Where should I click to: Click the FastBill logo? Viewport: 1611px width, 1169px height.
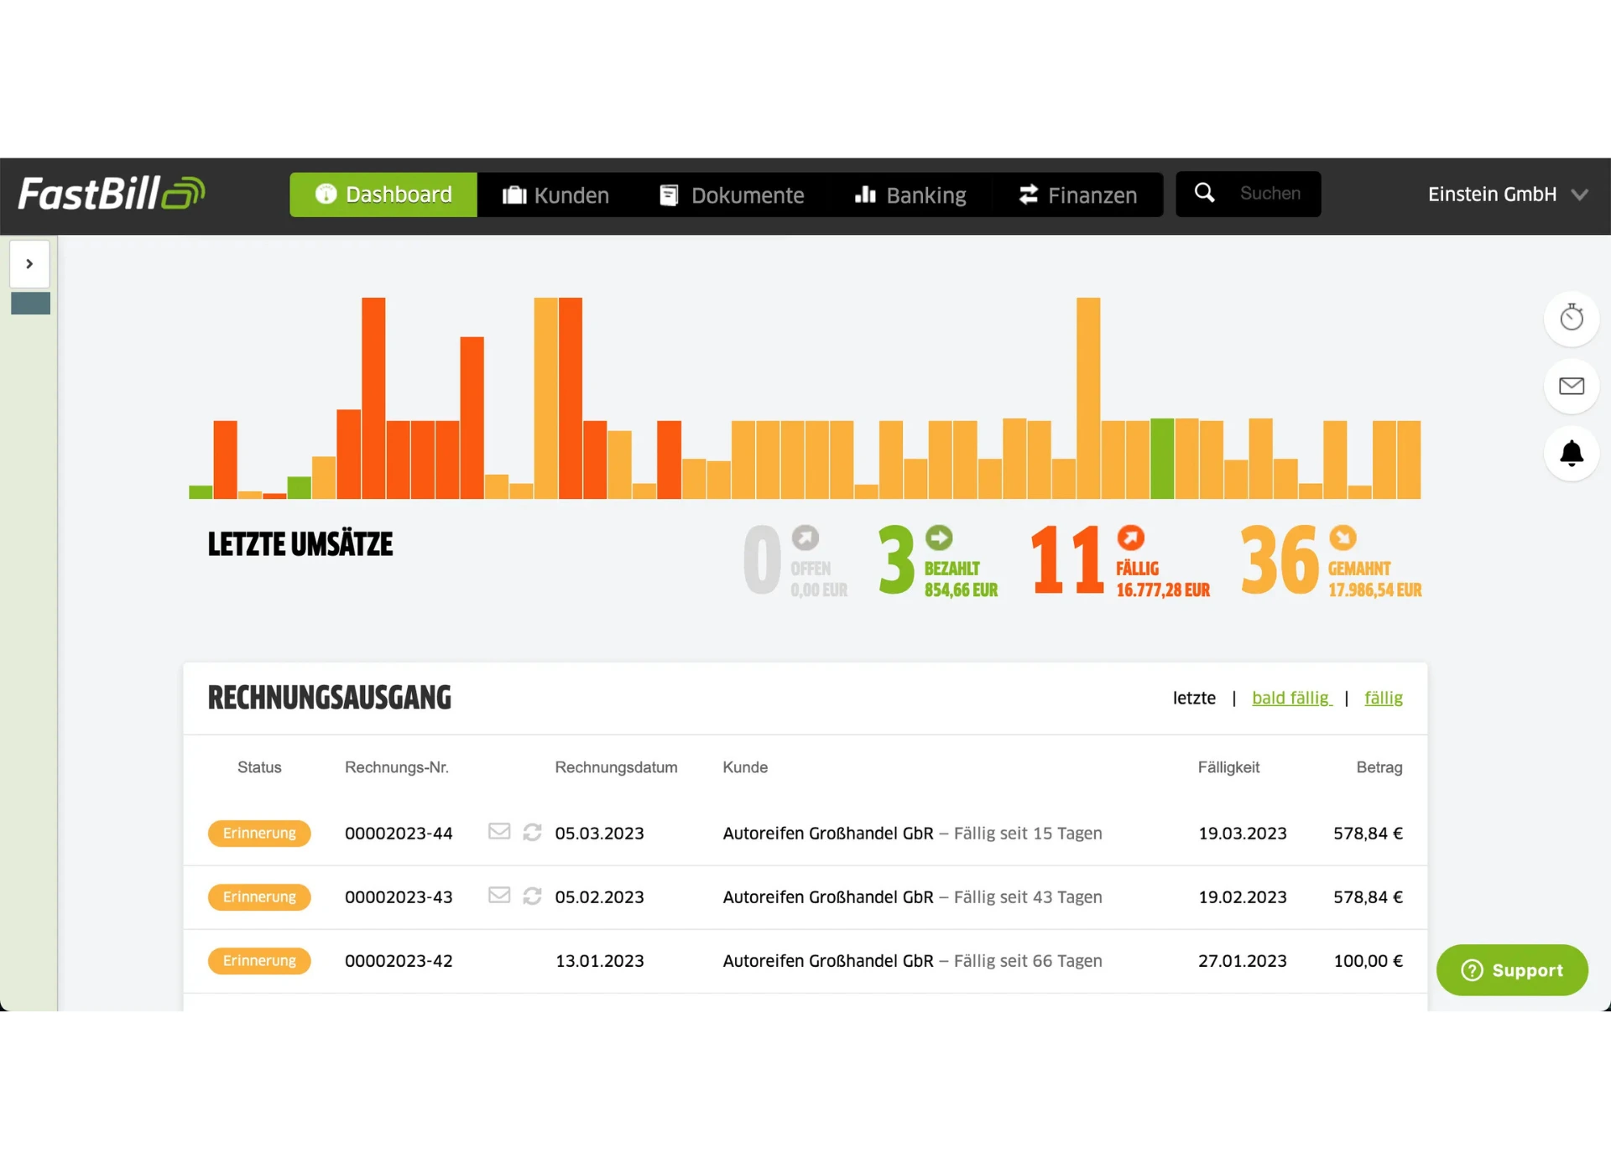click(112, 194)
